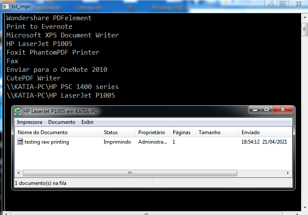Sort by Páginas column header
Viewport: 308px width, 215px height.
183,132
